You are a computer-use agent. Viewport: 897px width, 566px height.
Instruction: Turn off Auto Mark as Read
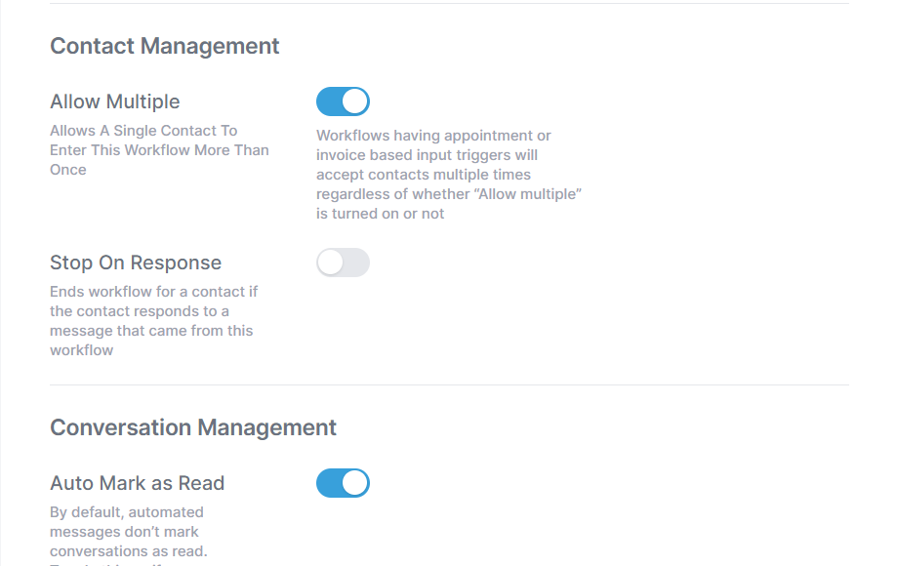[343, 483]
